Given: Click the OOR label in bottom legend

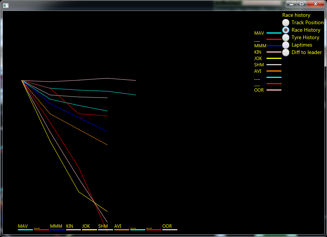Looking at the screenshot, I should (x=167, y=226).
